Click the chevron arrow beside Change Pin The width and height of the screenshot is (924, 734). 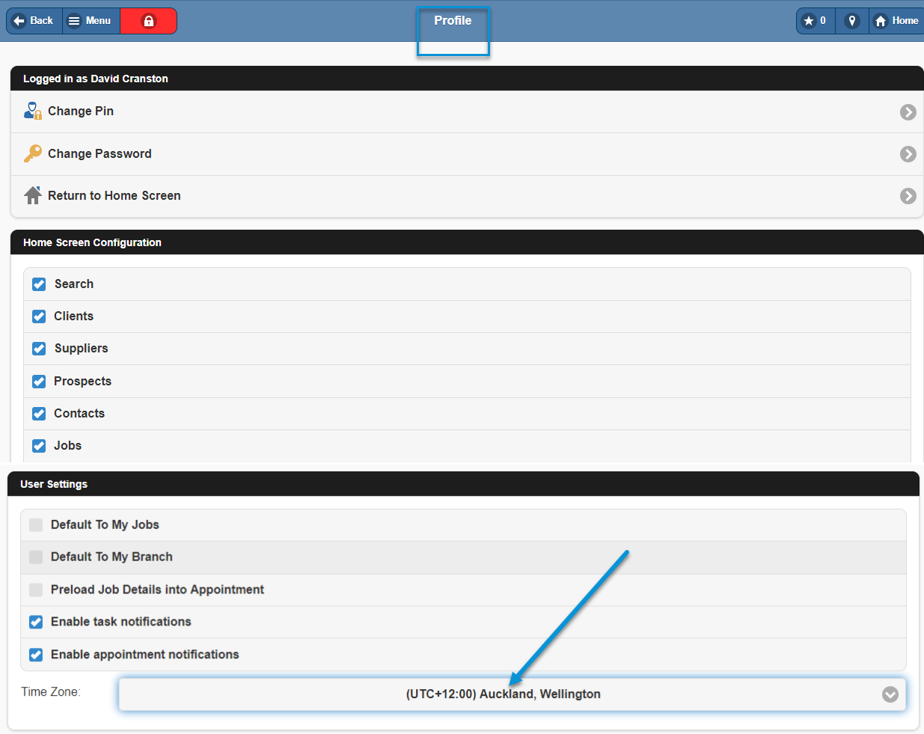click(908, 112)
